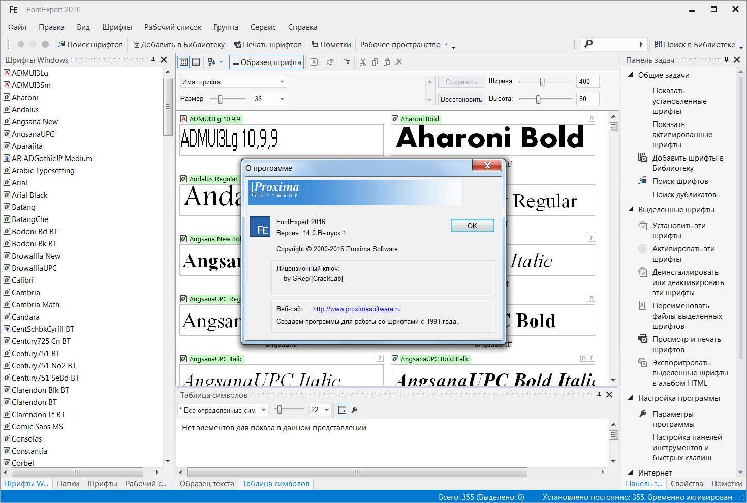The image size is (747, 503).
Task: Adjust the Высота slider handle
Action: click(538, 99)
